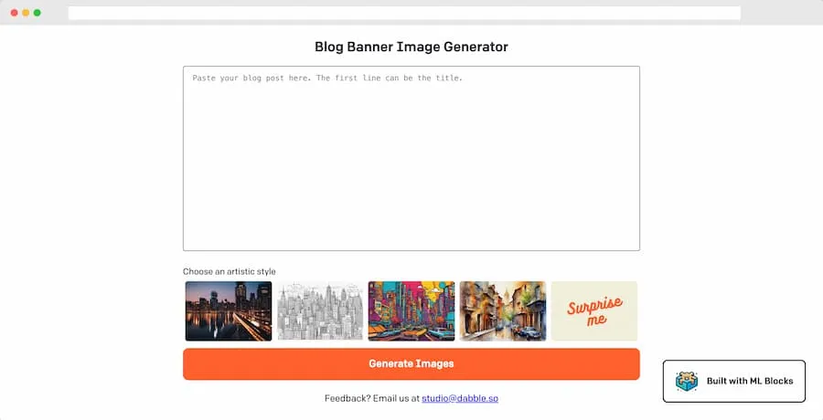Select the watercolor street painting style

[503, 311]
